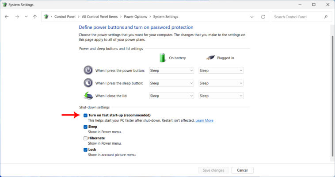Viewport: 335px width, 177px height.
Task: Click the Control Panel address bar icon
Action: coord(46,17)
